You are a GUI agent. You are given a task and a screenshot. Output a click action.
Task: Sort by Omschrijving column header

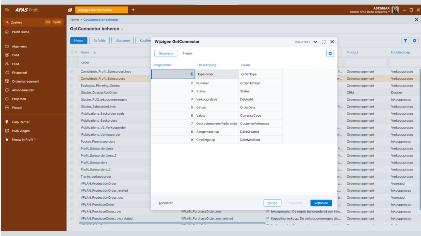tap(207, 65)
